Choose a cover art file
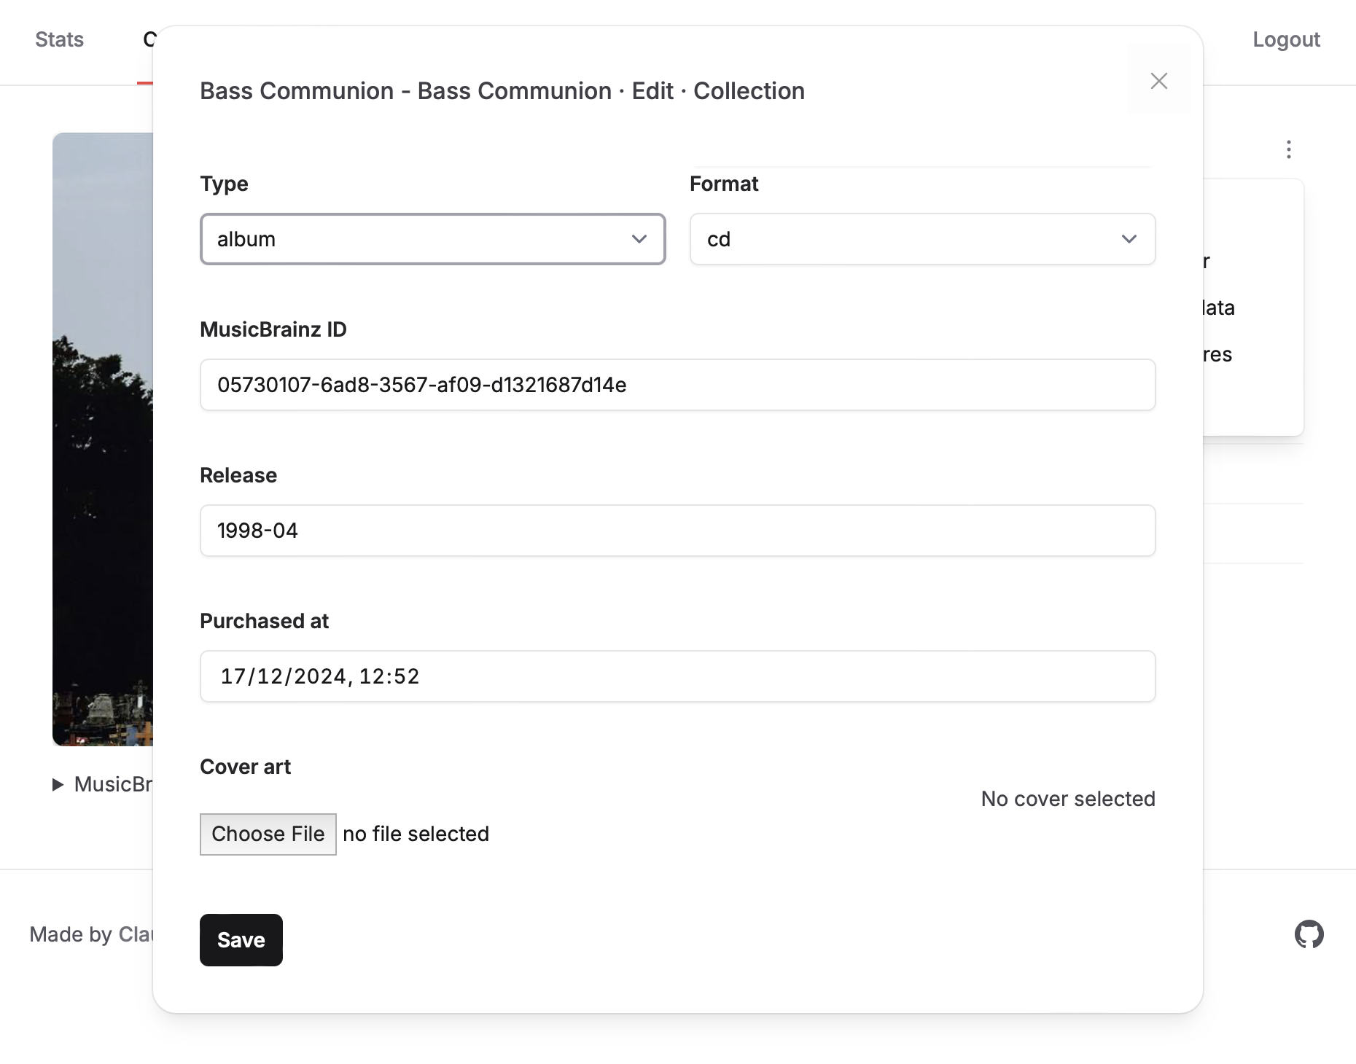Viewport: 1356px width, 1064px height. [x=268, y=834]
